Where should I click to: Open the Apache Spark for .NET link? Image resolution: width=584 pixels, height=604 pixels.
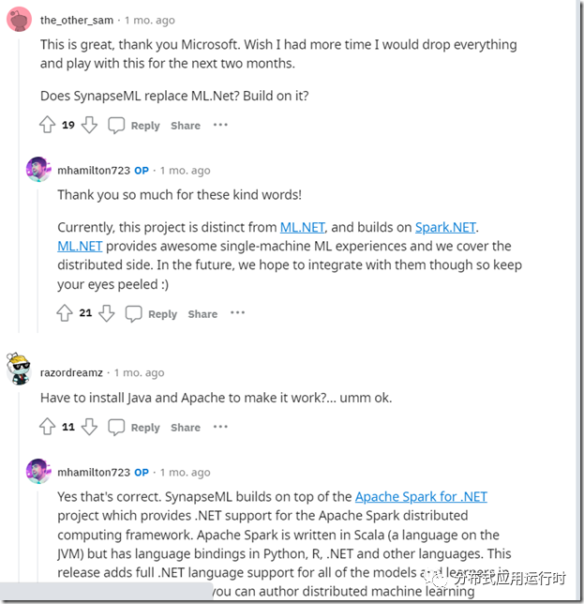[x=421, y=497]
